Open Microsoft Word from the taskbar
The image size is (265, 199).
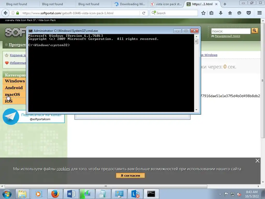(x=71, y=194)
